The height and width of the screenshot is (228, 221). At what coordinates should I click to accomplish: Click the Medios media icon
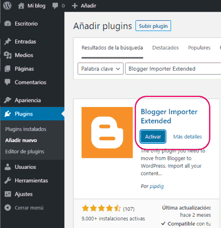(7, 55)
